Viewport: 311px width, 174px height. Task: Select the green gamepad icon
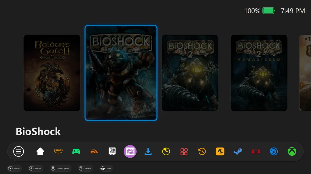[x=76, y=151]
